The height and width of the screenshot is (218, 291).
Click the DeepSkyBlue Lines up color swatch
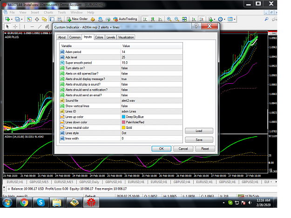point(123,117)
